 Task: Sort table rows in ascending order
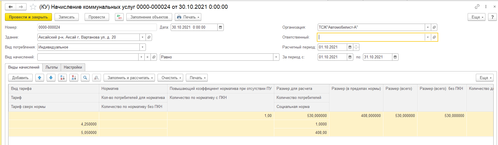[x=62, y=78]
